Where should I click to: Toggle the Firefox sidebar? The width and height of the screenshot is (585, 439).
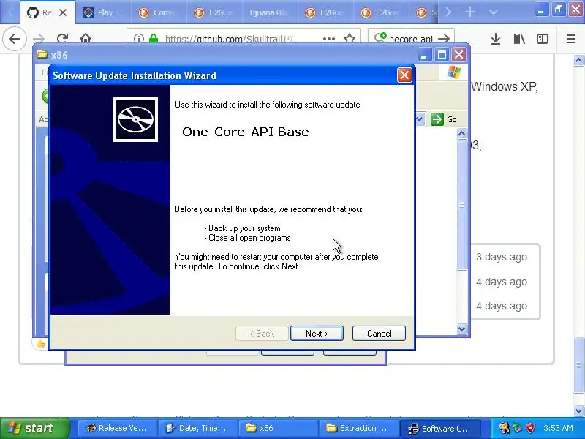tap(543, 39)
